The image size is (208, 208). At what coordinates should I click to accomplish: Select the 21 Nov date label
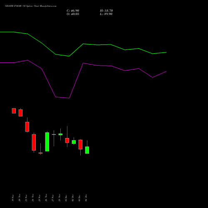tap(26, 198)
